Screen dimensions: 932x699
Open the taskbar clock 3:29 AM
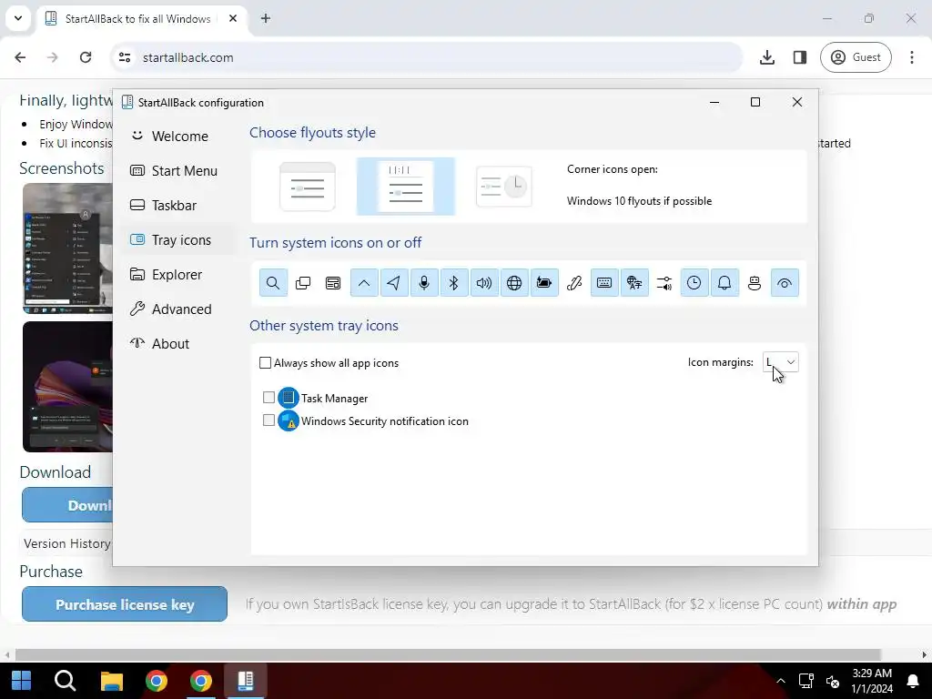(x=872, y=681)
